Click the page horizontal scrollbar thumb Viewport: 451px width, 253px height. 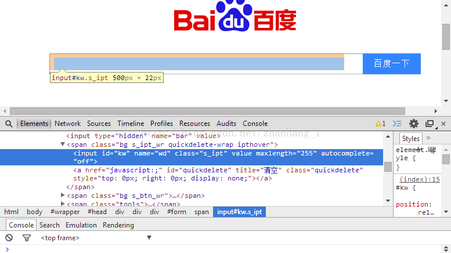coord(207,111)
